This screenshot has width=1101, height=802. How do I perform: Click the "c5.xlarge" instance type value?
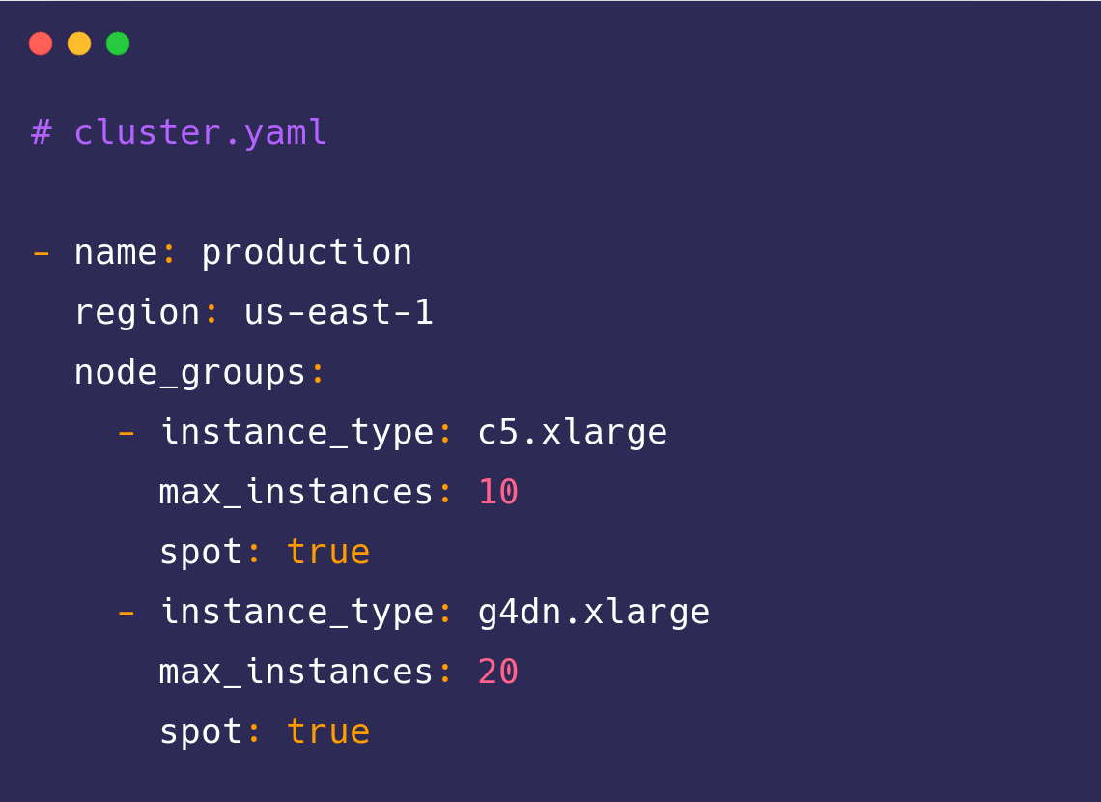click(572, 432)
